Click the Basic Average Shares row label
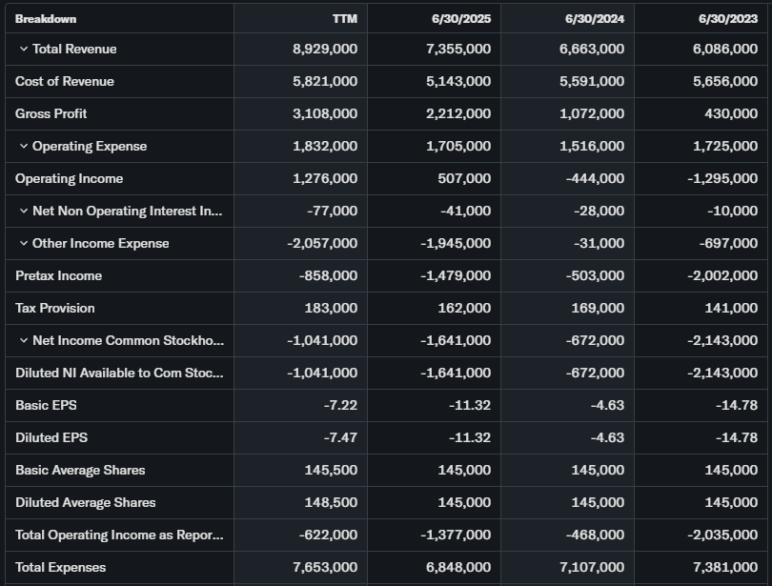772x586 pixels. pyautogui.click(x=80, y=471)
